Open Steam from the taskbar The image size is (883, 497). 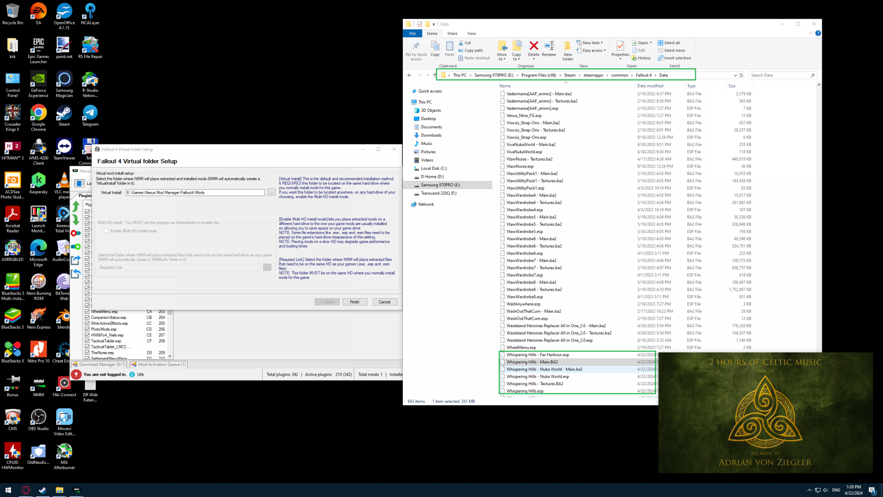(x=42, y=490)
